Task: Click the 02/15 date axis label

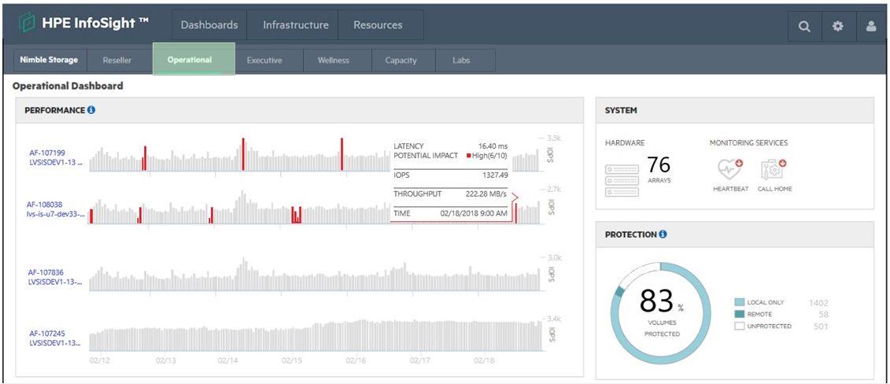Action: coord(291,360)
